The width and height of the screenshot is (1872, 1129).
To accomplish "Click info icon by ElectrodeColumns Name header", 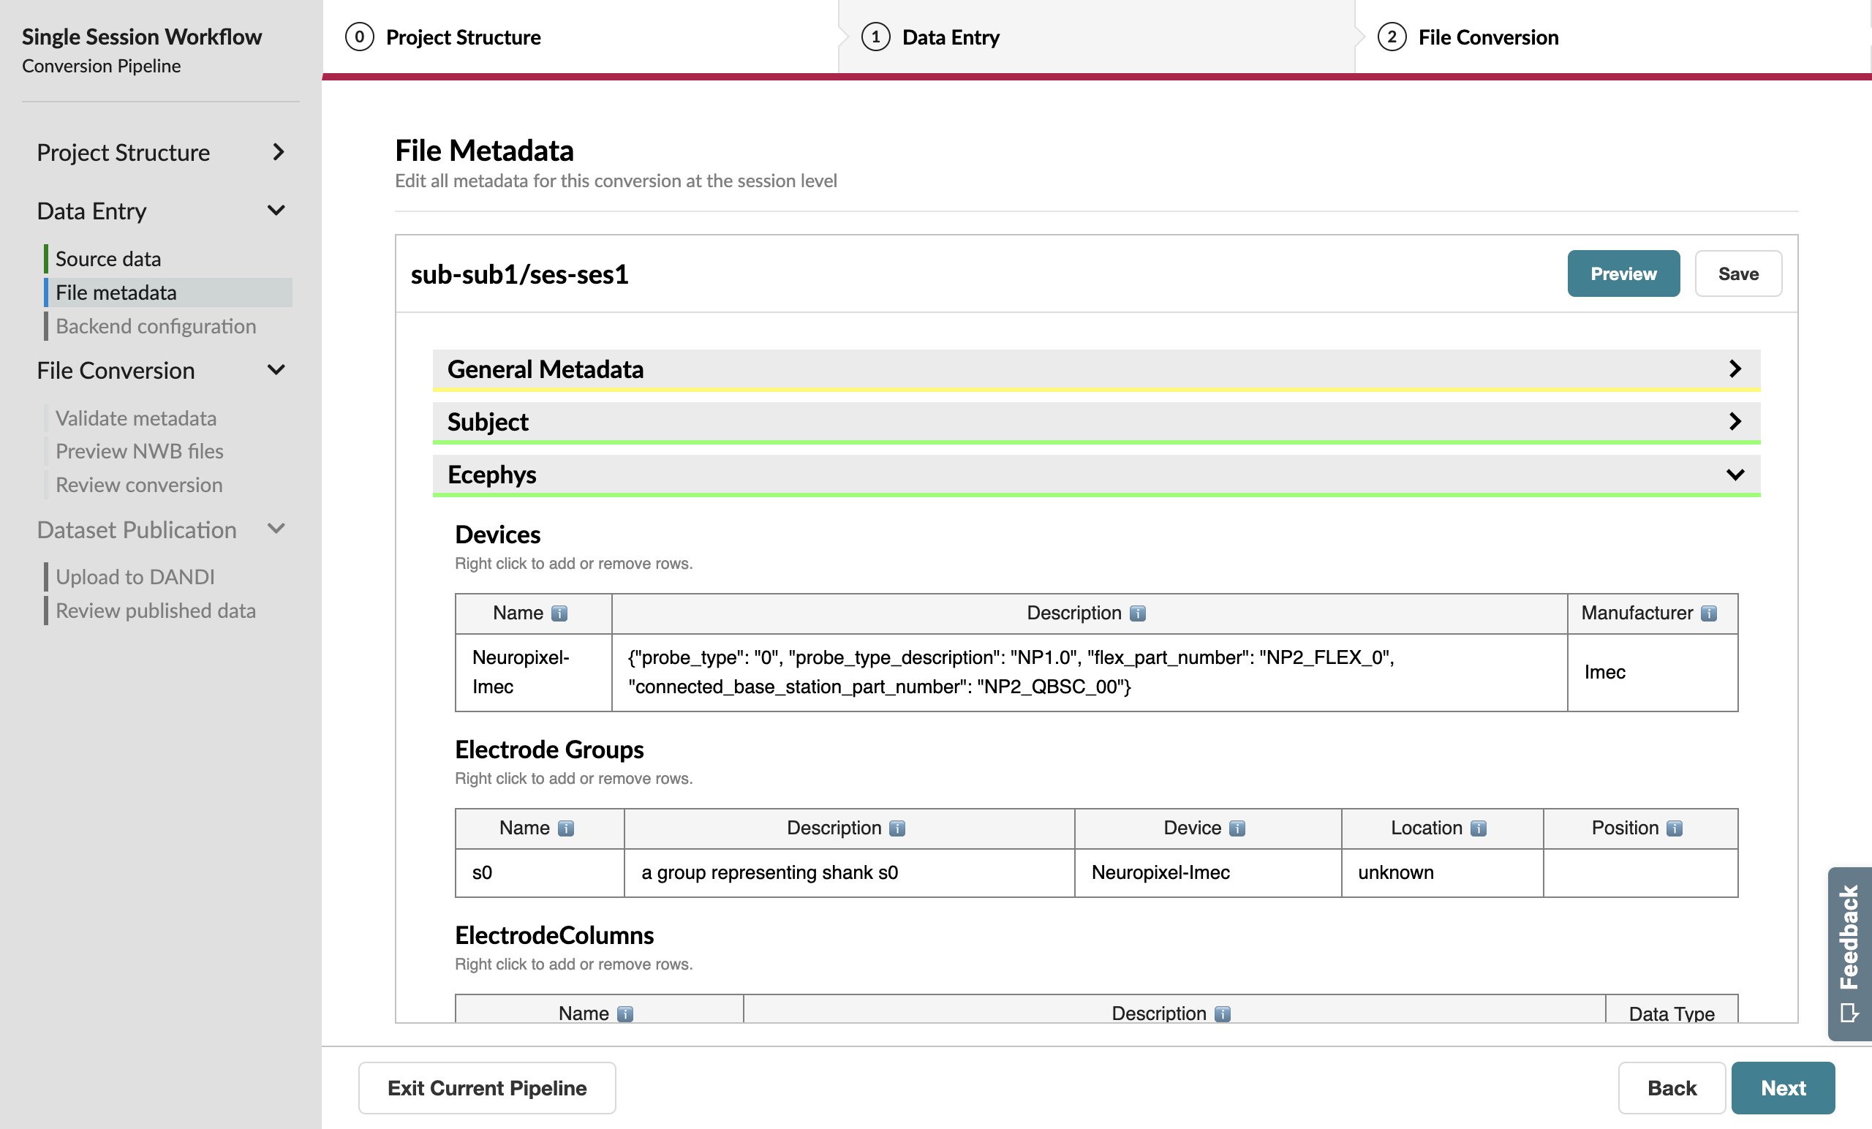I will (625, 1013).
